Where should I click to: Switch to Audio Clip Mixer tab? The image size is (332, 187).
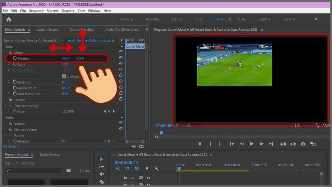[x=122, y=30]
